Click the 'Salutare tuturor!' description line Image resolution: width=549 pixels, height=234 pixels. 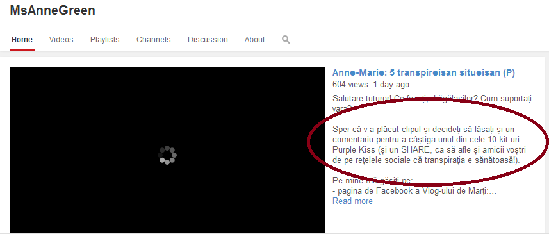click(x=432, y=99)
